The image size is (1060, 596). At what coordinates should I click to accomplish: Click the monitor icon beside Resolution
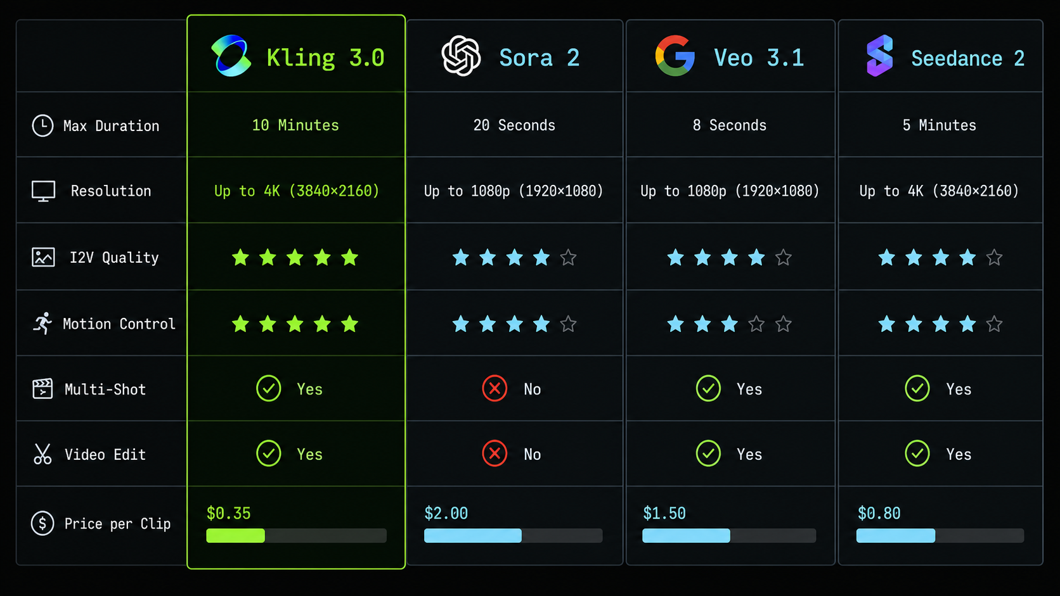tap(43, 191)
